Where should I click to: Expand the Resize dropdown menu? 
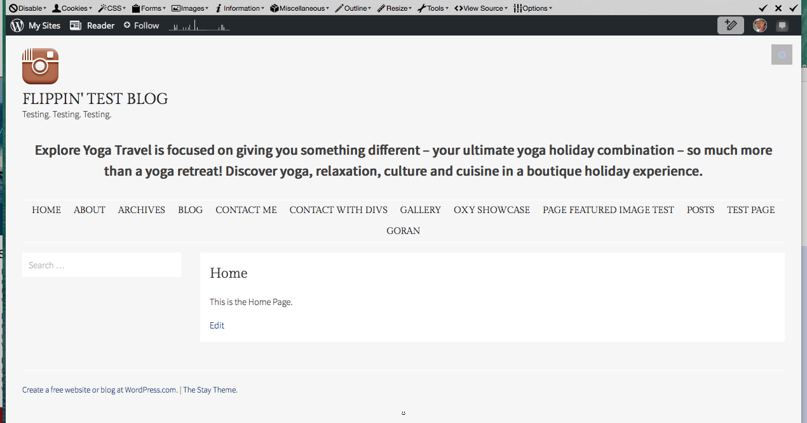(x=394, y=8)
